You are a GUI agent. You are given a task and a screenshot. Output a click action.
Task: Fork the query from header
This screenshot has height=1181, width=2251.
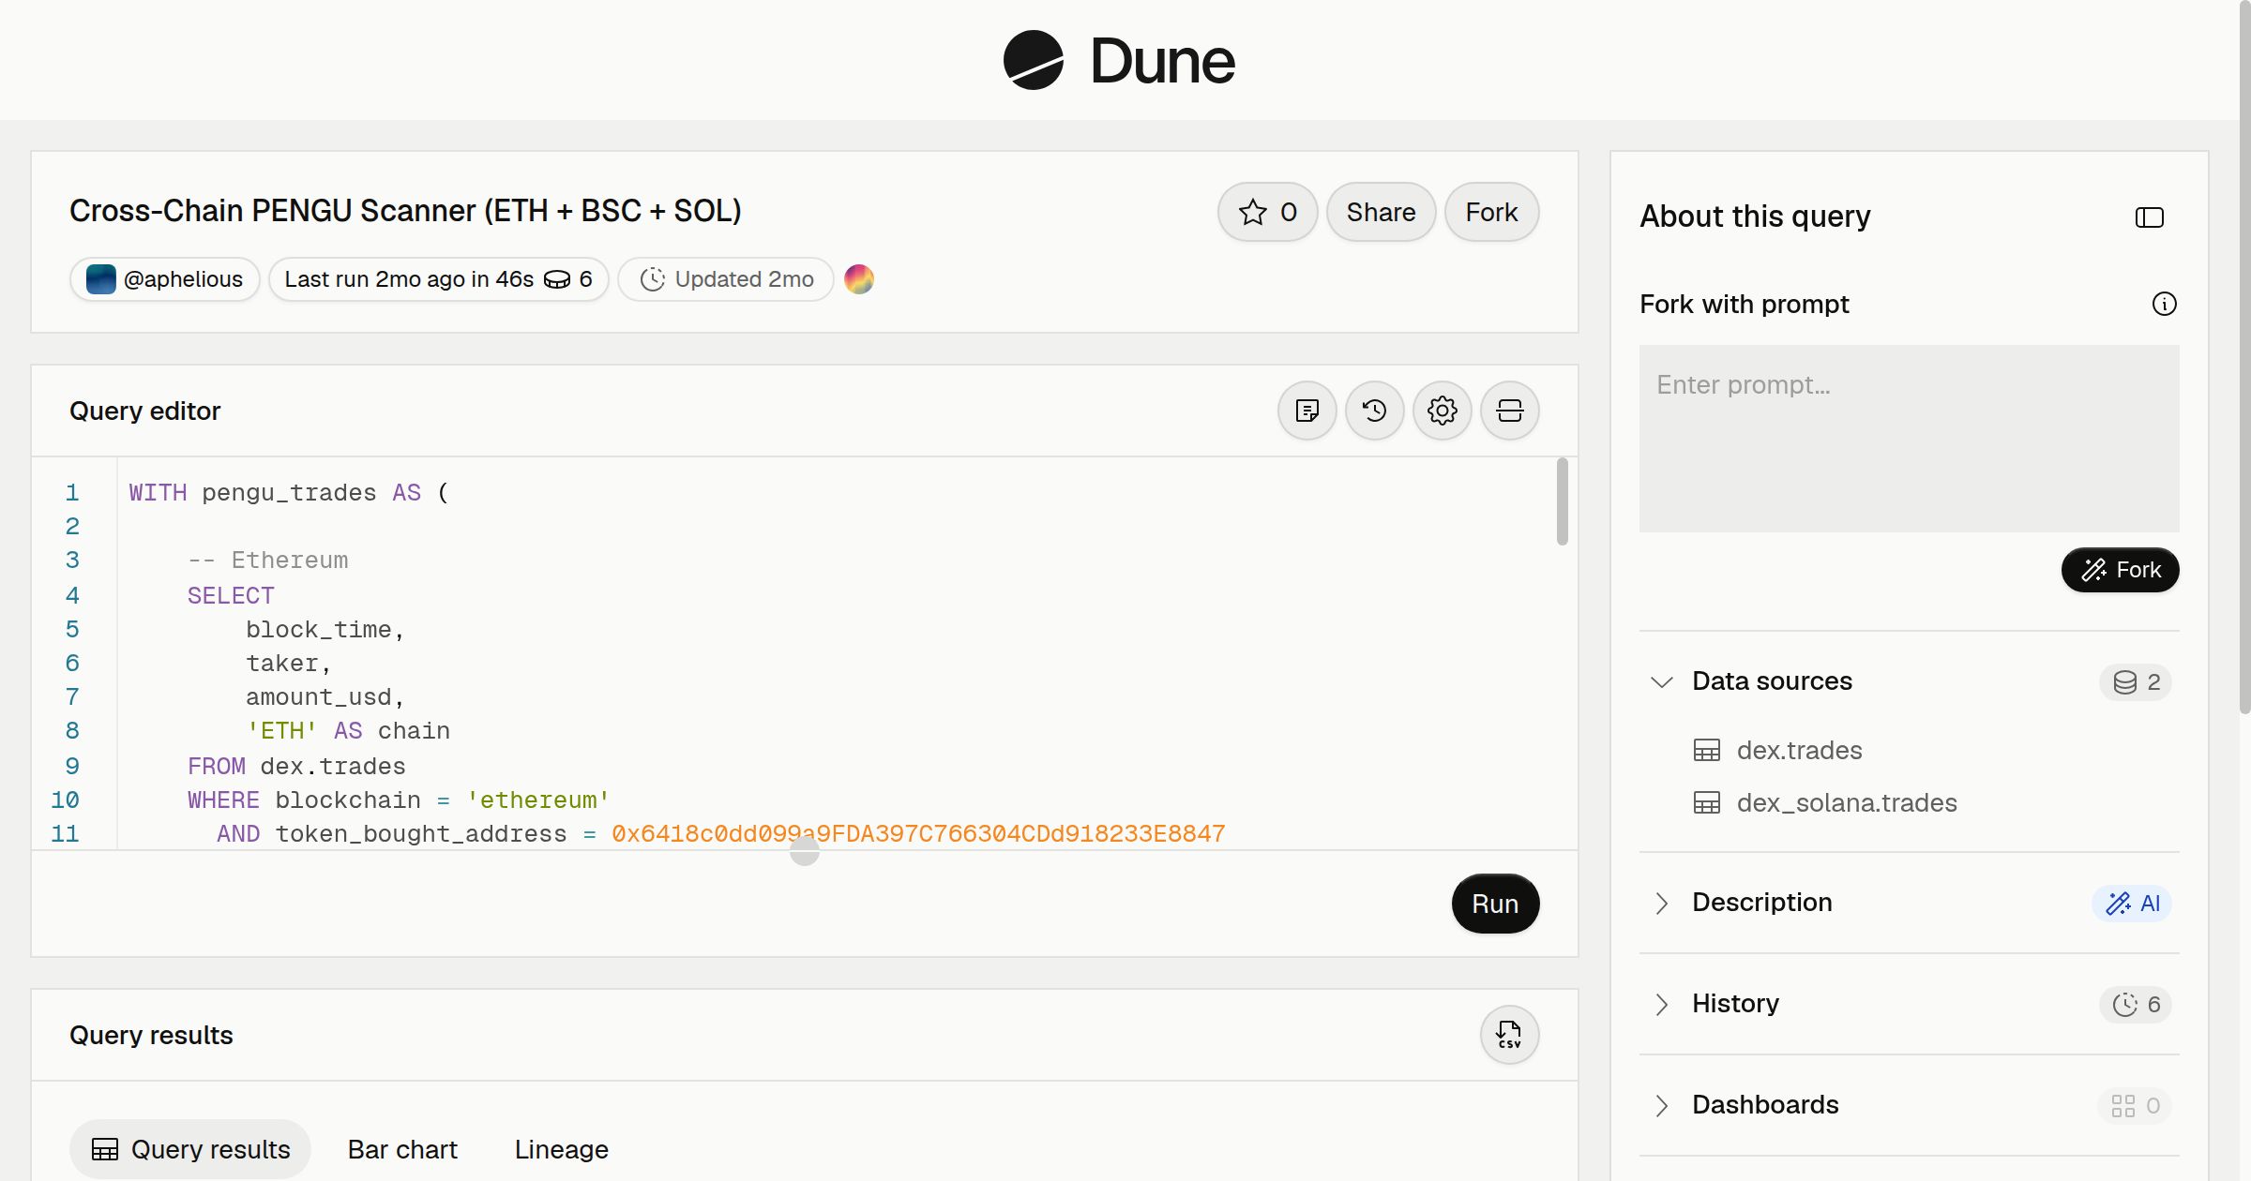pyautogui.click(x=1491, y=212)
